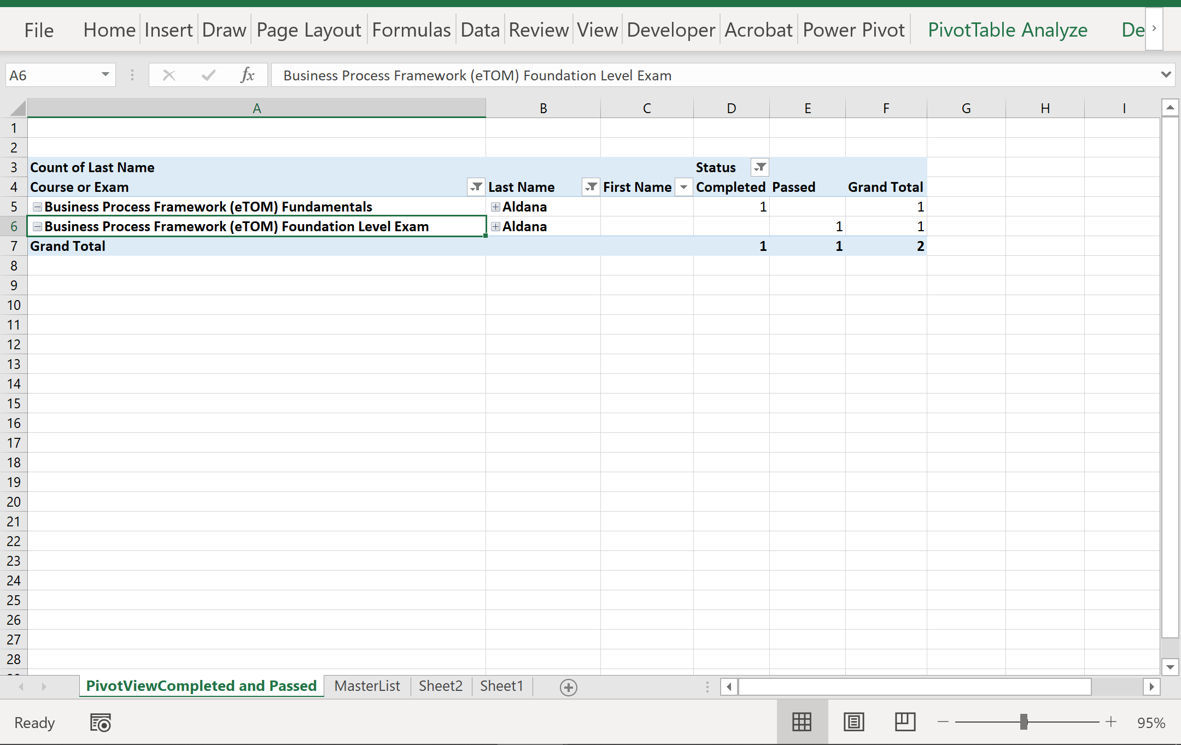Click the zoom slider handle
The image size is (1181, 745).
click(1024, 722)
